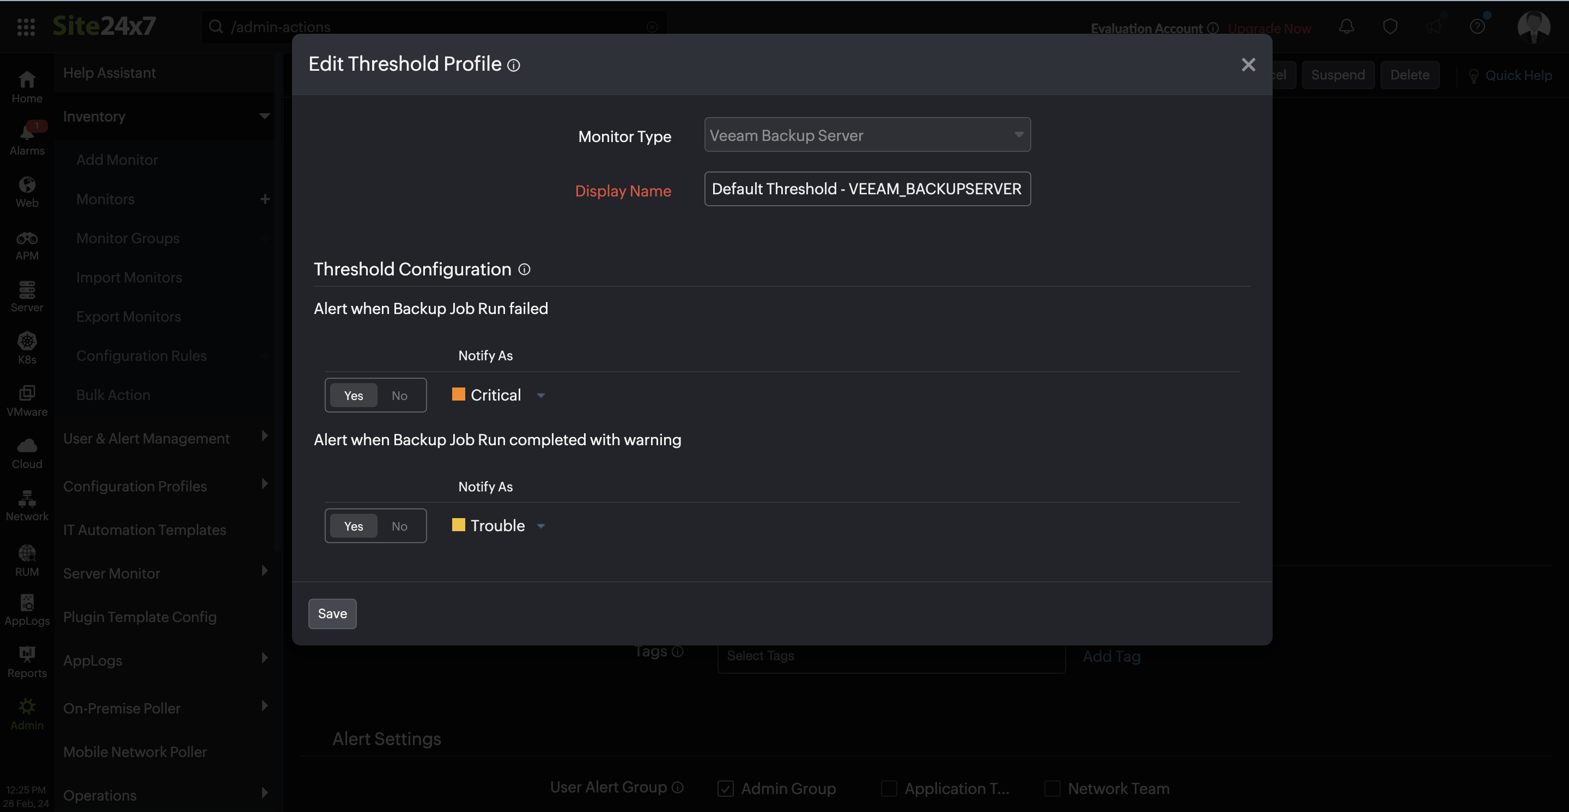Click the Display Name input field
This screenshot has width=1569, height=812.
point(867,189)
